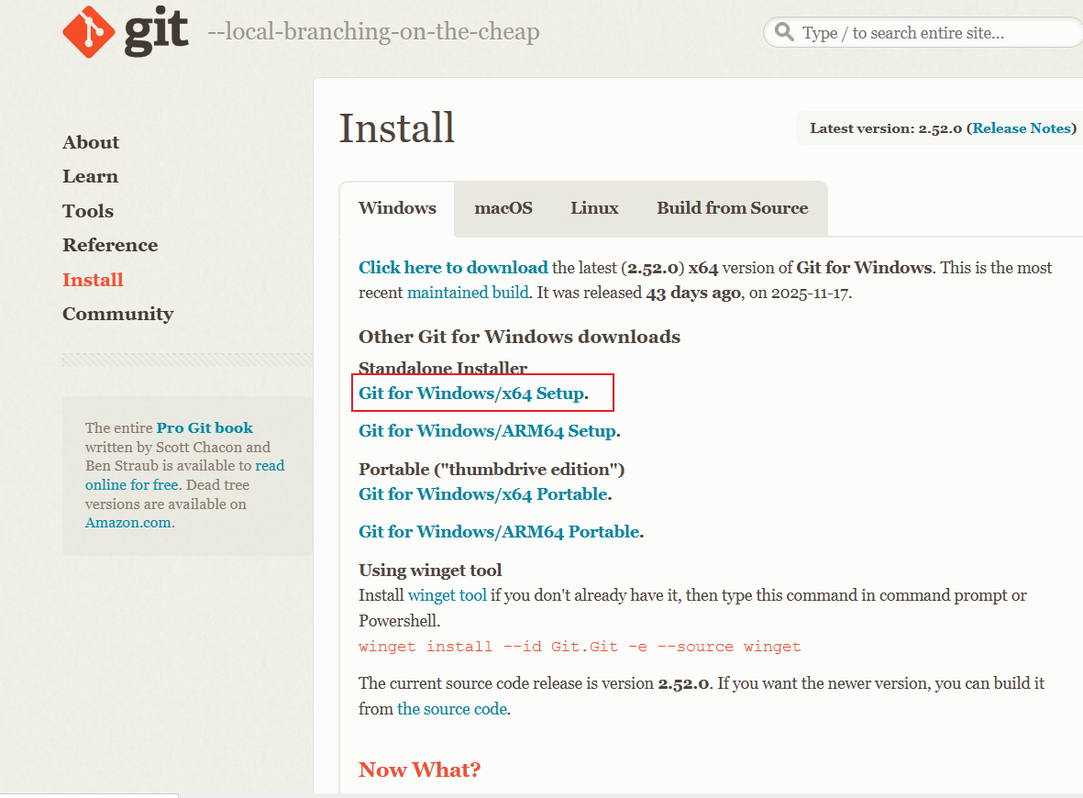Open the Learn section
The height and width of the screenshot is (798, 1083).
coord(91,177)
